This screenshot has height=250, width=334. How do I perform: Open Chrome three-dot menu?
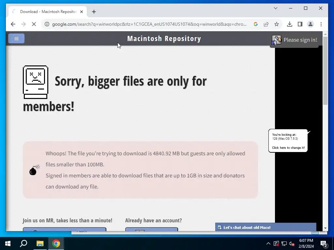pyautogui.click(x=321, y=24)
